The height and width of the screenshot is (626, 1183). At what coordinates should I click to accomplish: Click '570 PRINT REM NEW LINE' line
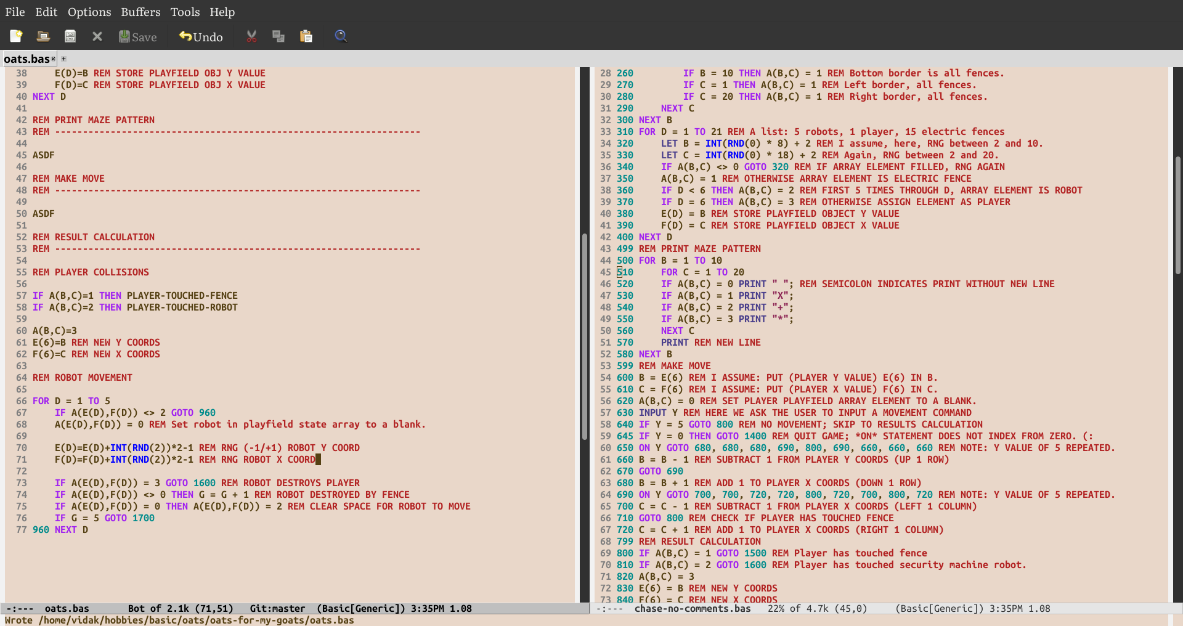click(x=689, y=343)
